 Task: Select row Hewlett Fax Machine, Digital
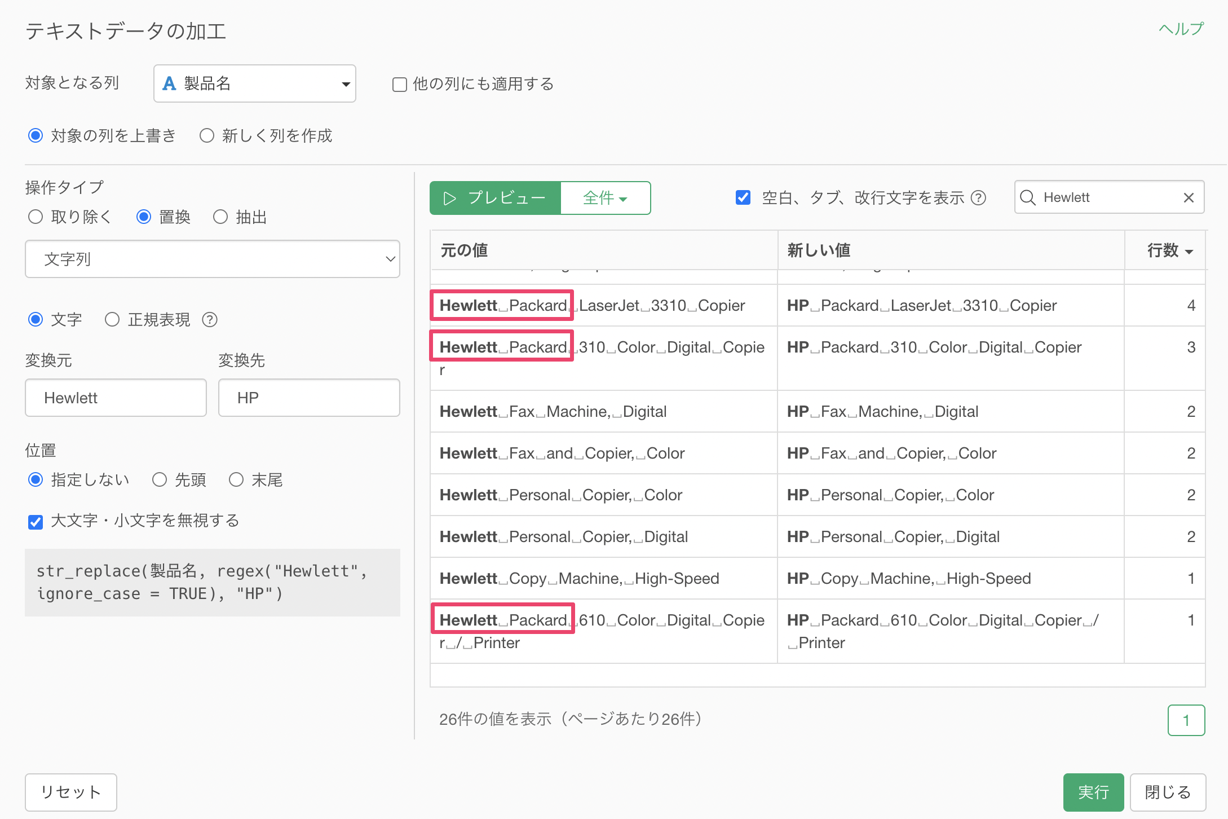pyautogui.click(x=818, y=411)
